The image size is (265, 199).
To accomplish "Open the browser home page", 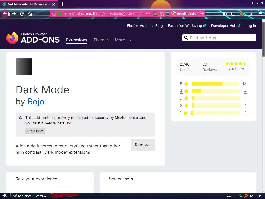I will pos(30,14).
